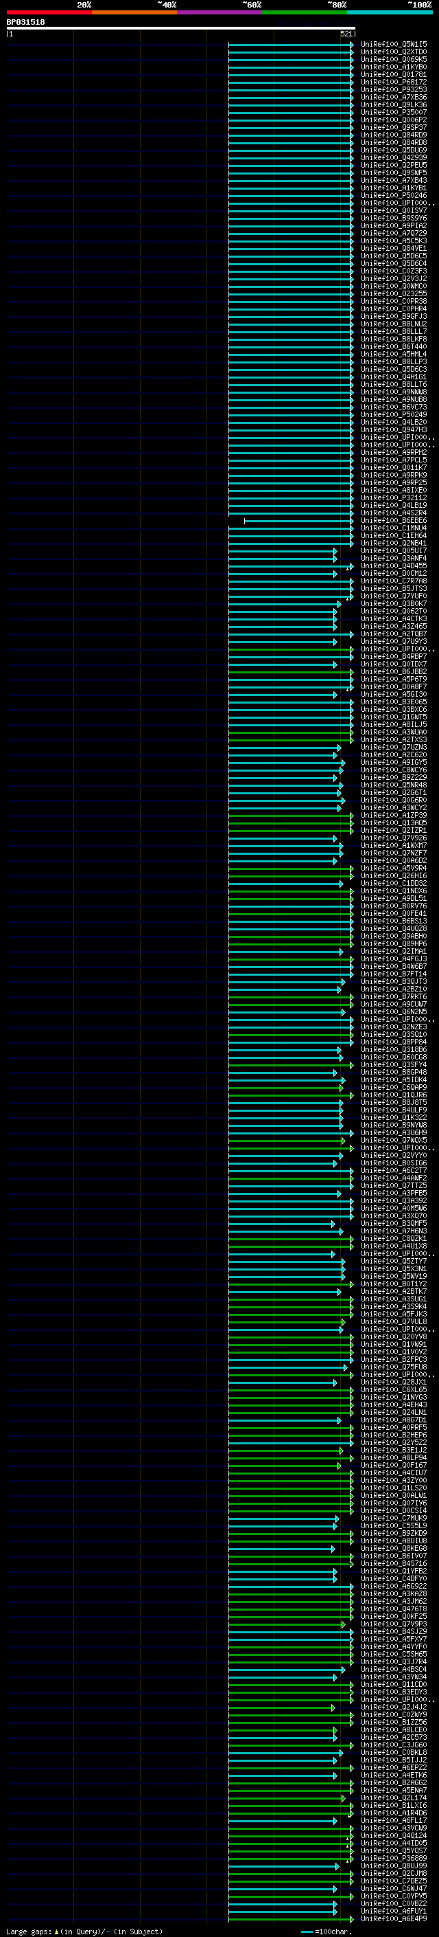Select label UniRef100_P93253

394,89
